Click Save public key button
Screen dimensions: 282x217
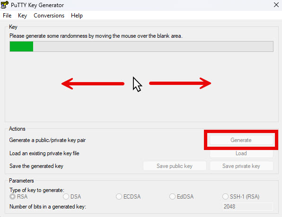(175, 166)
